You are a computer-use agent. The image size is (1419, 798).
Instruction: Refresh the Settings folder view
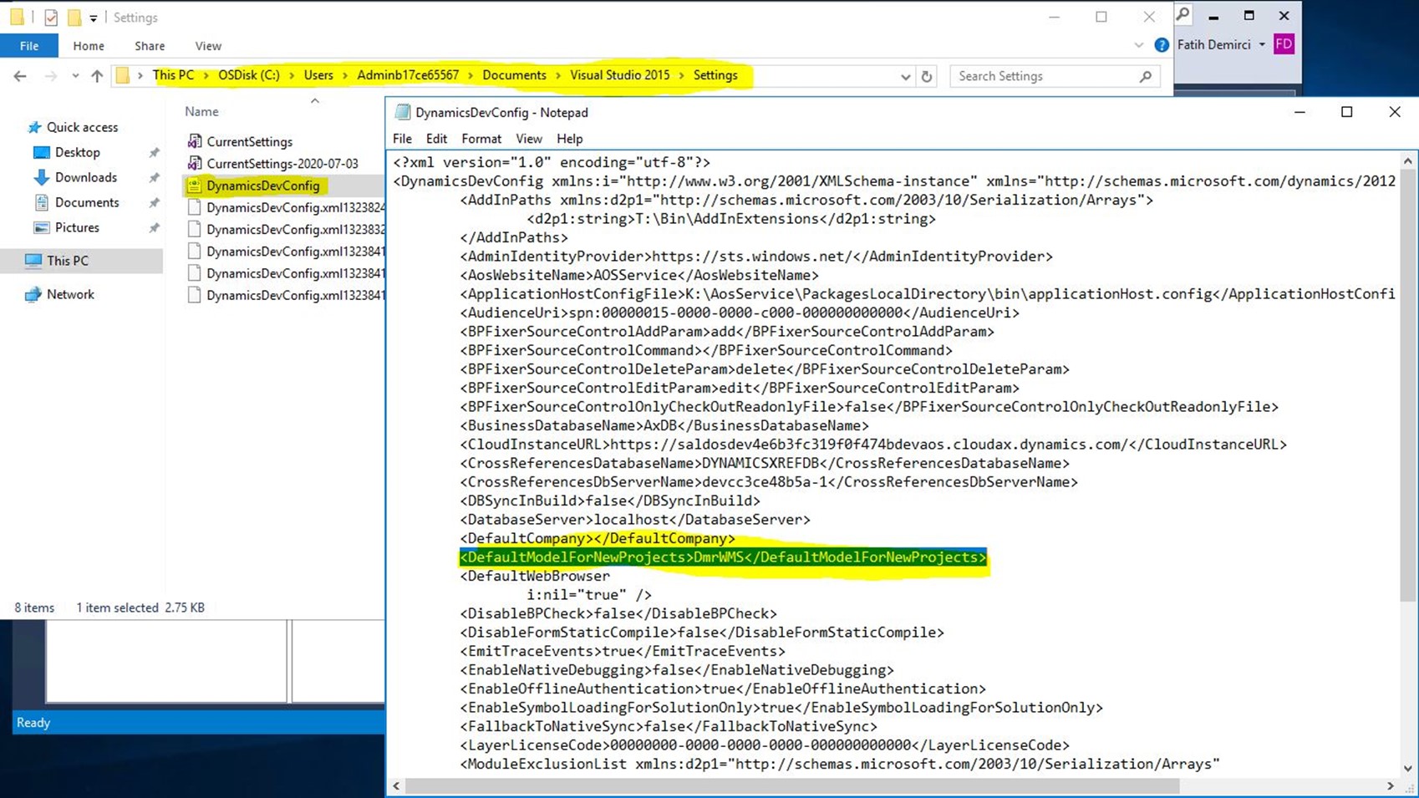tap(927, 77)
